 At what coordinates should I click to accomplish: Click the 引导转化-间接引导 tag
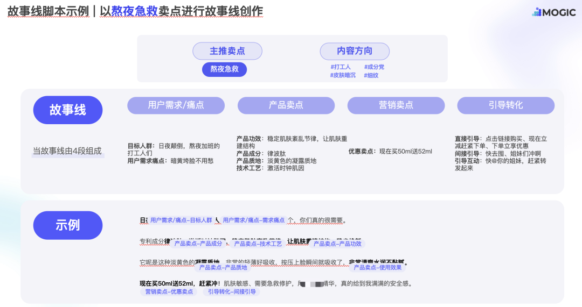tap(232, 292)
